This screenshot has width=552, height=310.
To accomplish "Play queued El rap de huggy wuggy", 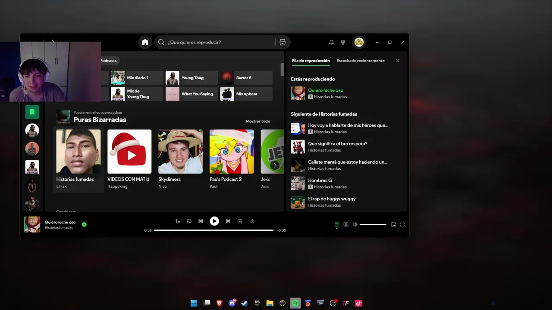I will [x=346, y=202].
